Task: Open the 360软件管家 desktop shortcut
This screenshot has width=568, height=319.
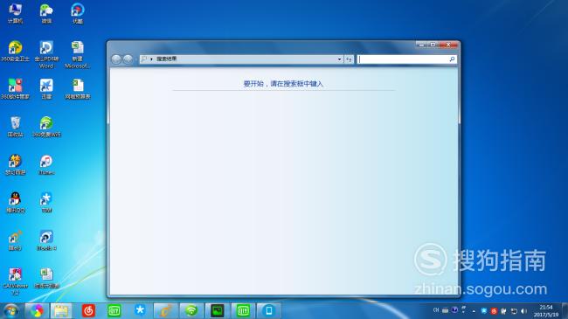Action: click(x=15, y=89)
